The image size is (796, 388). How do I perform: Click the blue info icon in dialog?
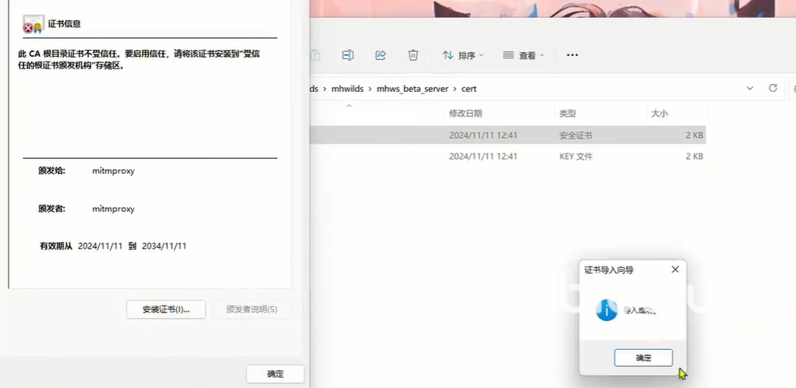coord(606,310)
